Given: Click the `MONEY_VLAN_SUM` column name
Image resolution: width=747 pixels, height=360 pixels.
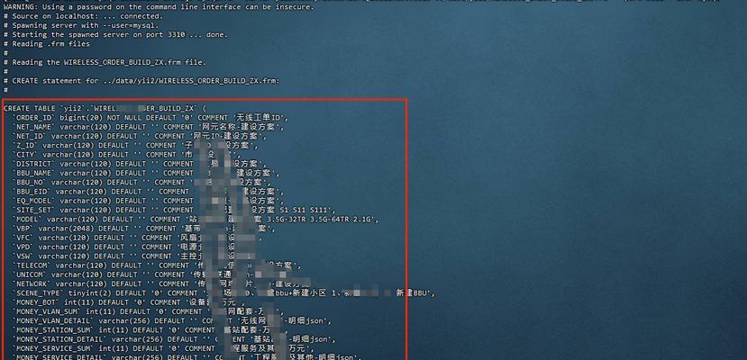Looking at the screenshot, I should (47, 311).
